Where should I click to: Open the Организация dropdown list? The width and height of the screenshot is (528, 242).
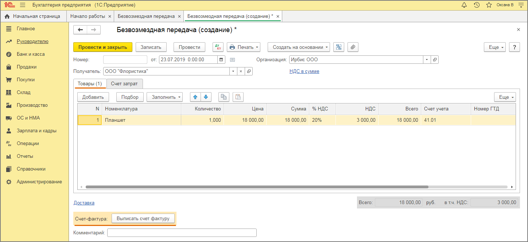click(427, 60)
